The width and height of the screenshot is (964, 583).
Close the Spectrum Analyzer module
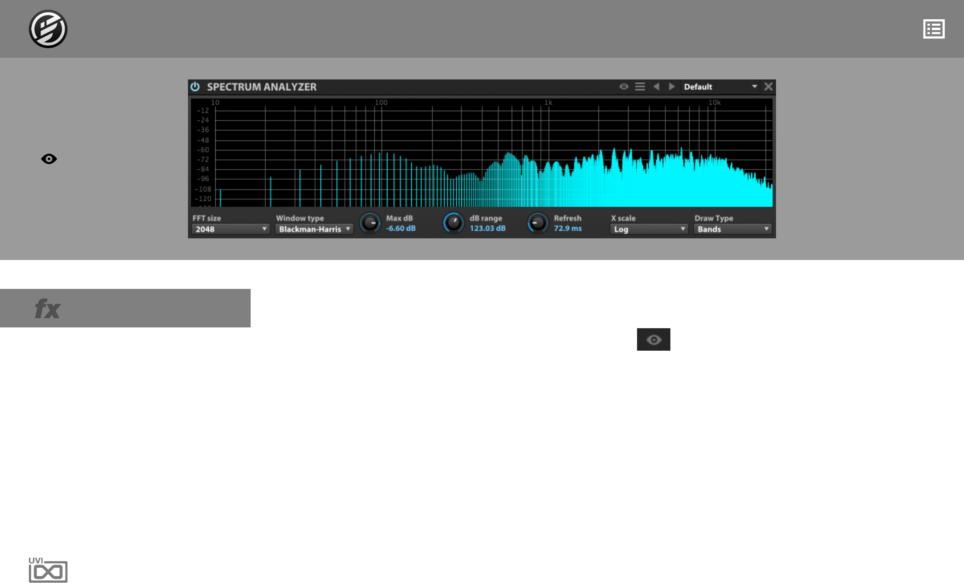click(x=768, y=87)
